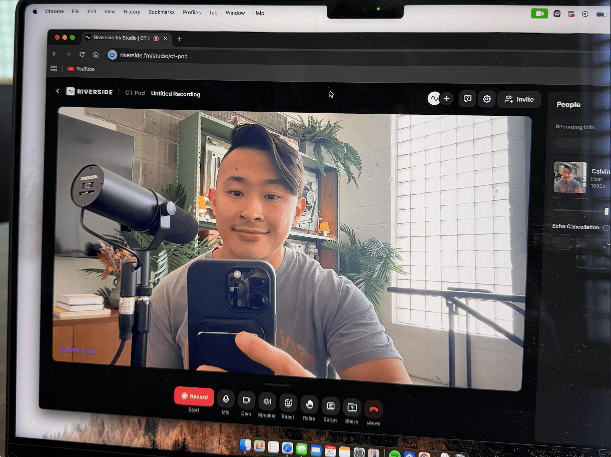Viewport: 611px width, 457px height.
Task: Raise your hand with the Raise button
Action: point(309,405)
